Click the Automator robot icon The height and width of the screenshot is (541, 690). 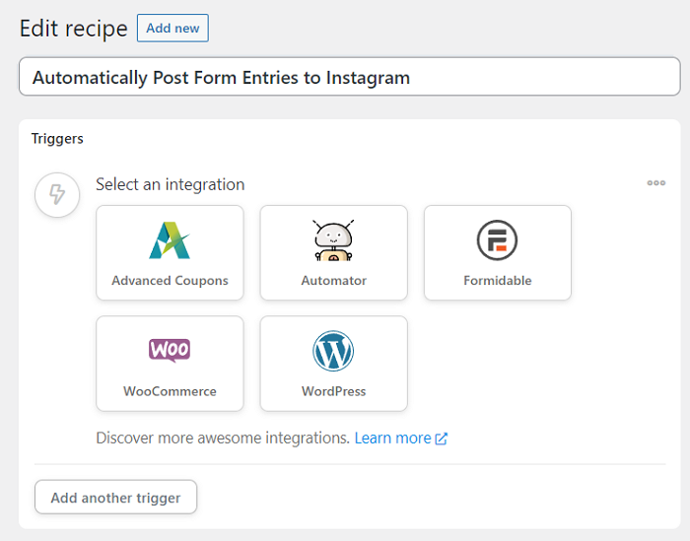tap(333, 240)
